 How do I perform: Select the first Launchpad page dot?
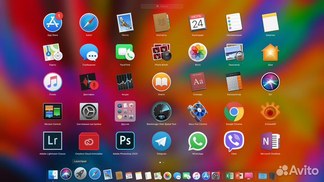(160, 162)
